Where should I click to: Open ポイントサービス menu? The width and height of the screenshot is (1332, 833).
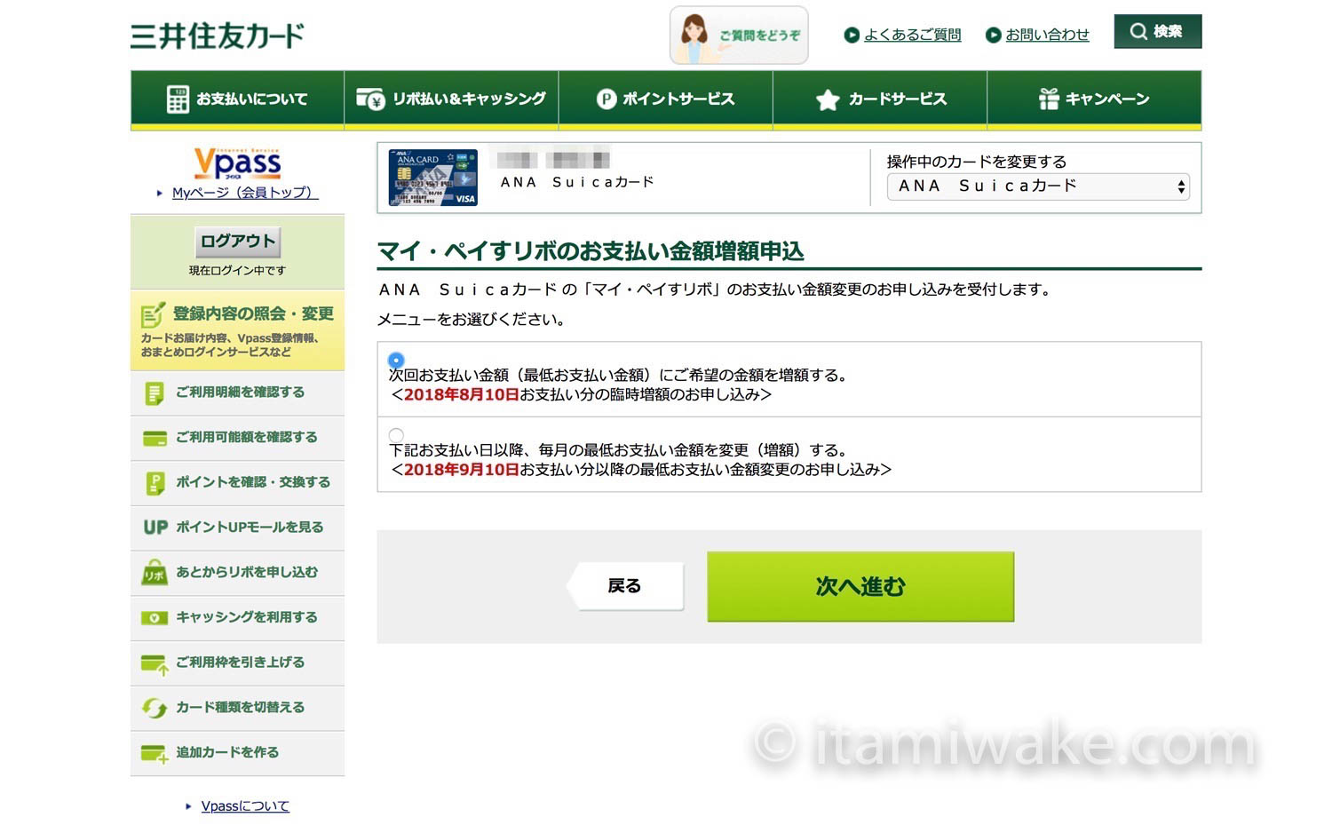point(666,99)
